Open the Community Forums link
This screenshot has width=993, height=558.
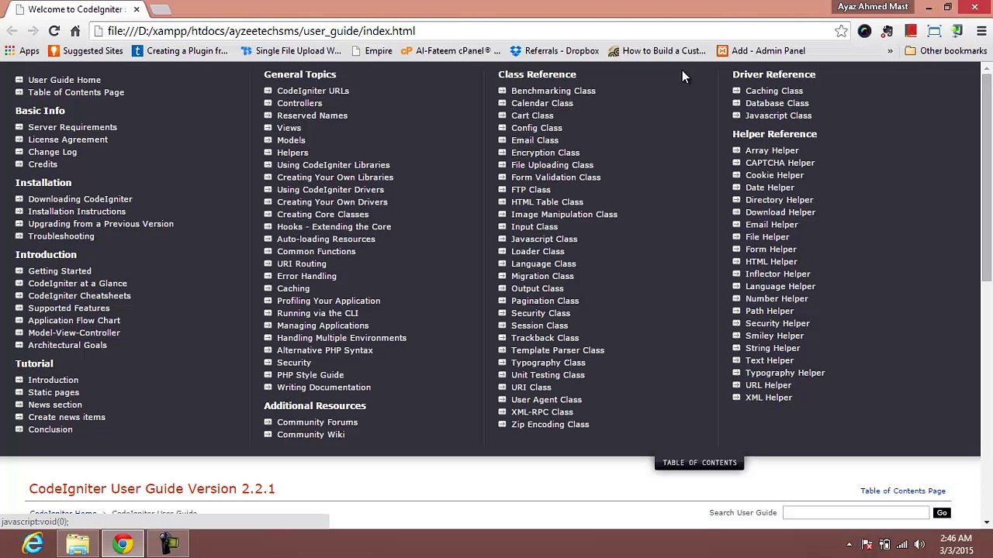click(317, 422)
